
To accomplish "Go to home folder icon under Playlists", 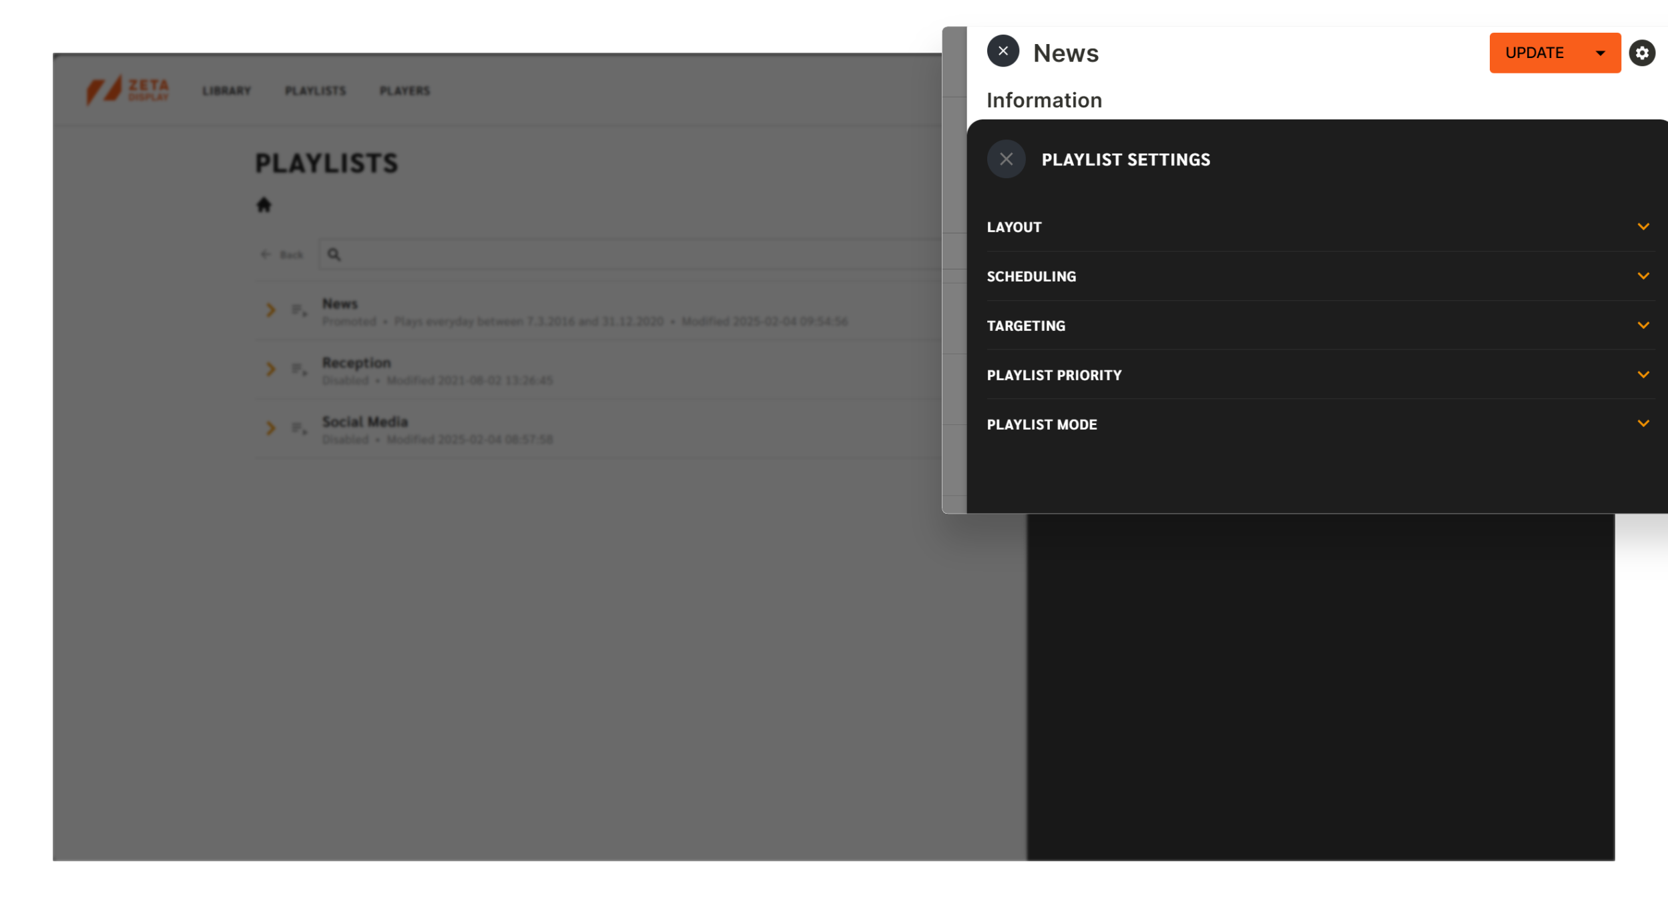I will click(x=264, y=205).
